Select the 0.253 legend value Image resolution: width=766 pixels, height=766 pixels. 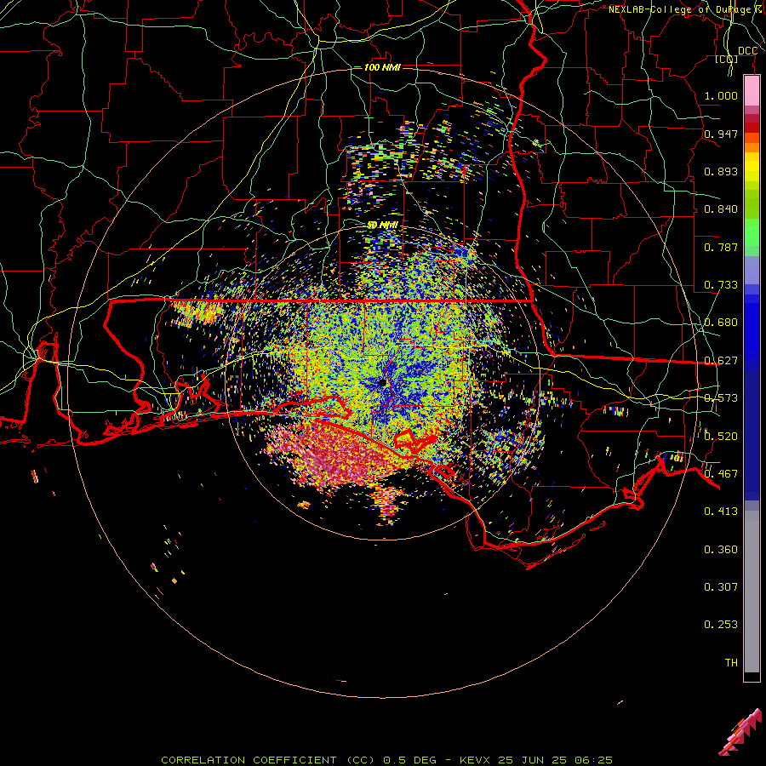tap(721, 625)
